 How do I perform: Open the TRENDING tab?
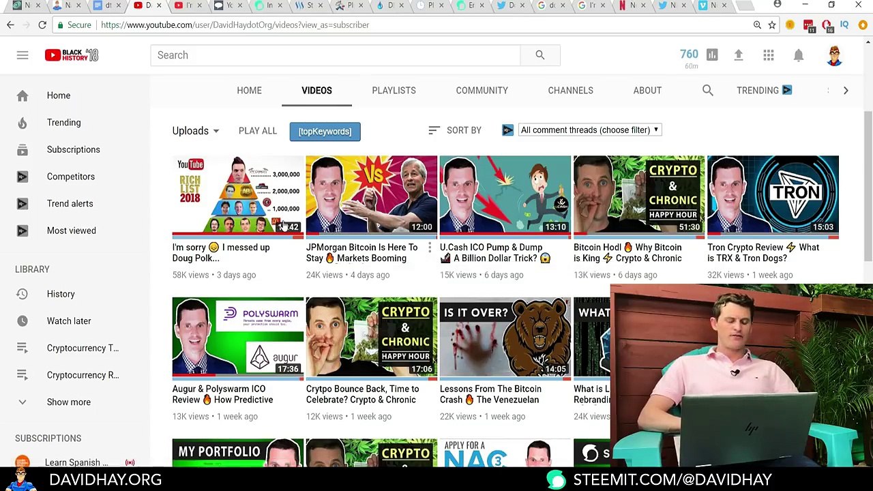point(764,91)
